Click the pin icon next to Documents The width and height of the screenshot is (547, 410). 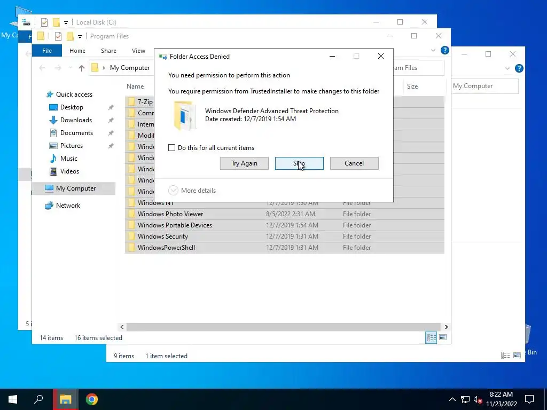[111, 133]
